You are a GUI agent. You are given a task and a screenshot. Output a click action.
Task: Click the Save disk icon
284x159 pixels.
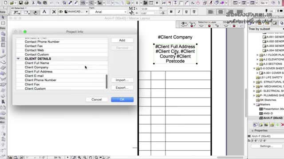click(x=21, y=3)
